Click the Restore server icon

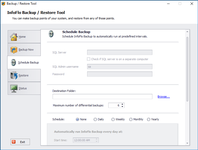coord(14,75)
